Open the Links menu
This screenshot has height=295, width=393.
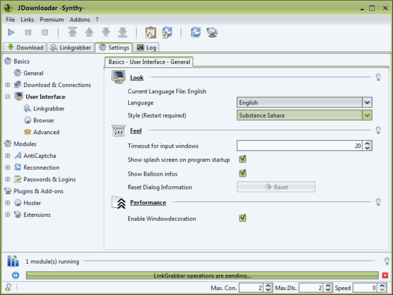tap(27, 19)
